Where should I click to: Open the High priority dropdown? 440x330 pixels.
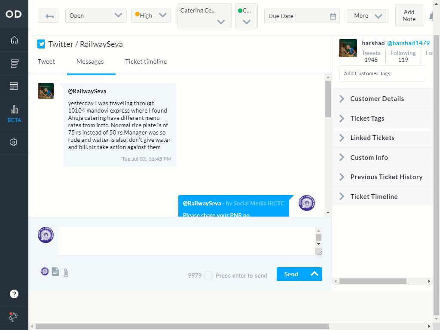click(x=151, y=16)
